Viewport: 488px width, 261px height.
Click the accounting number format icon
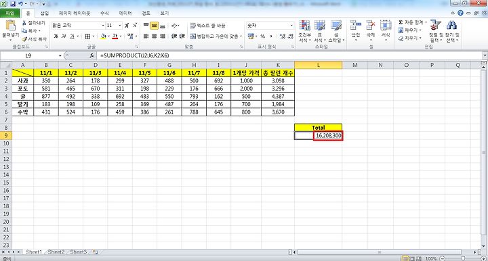[x=251, y=37]
